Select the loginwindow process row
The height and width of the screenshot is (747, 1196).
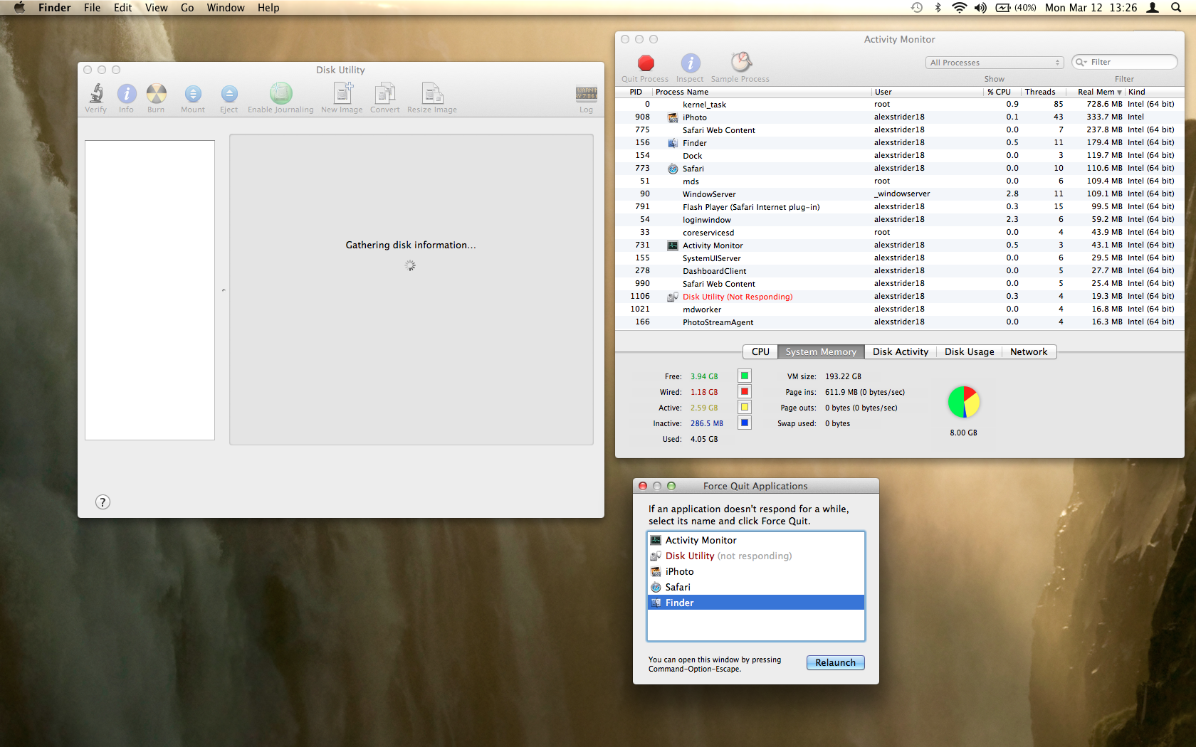(x=899, y=220)
